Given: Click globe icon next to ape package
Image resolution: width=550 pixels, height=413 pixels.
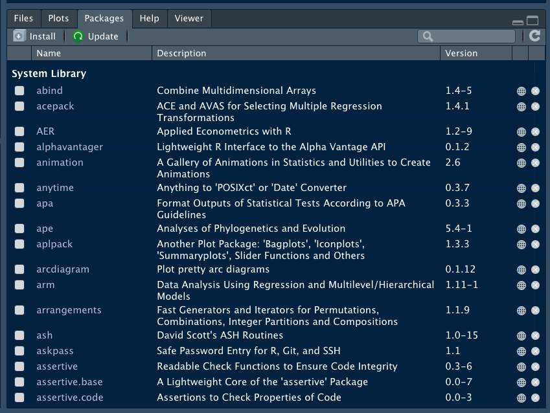Looking at the screenshot, I should 521,229.
